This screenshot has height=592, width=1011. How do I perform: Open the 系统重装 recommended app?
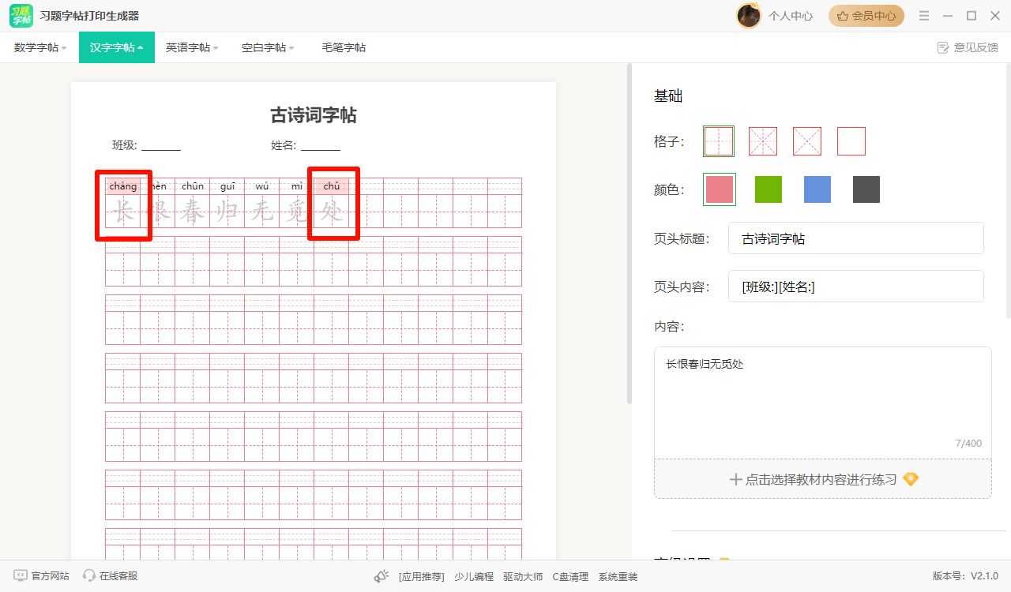point(618,577)
